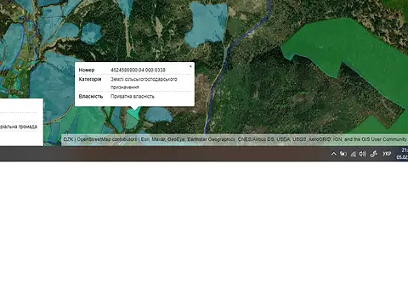This screenshot has height=306, width=408.
Task: Click the cadastral number 4624586900:04:000:0338
Action: pos(138,70)
